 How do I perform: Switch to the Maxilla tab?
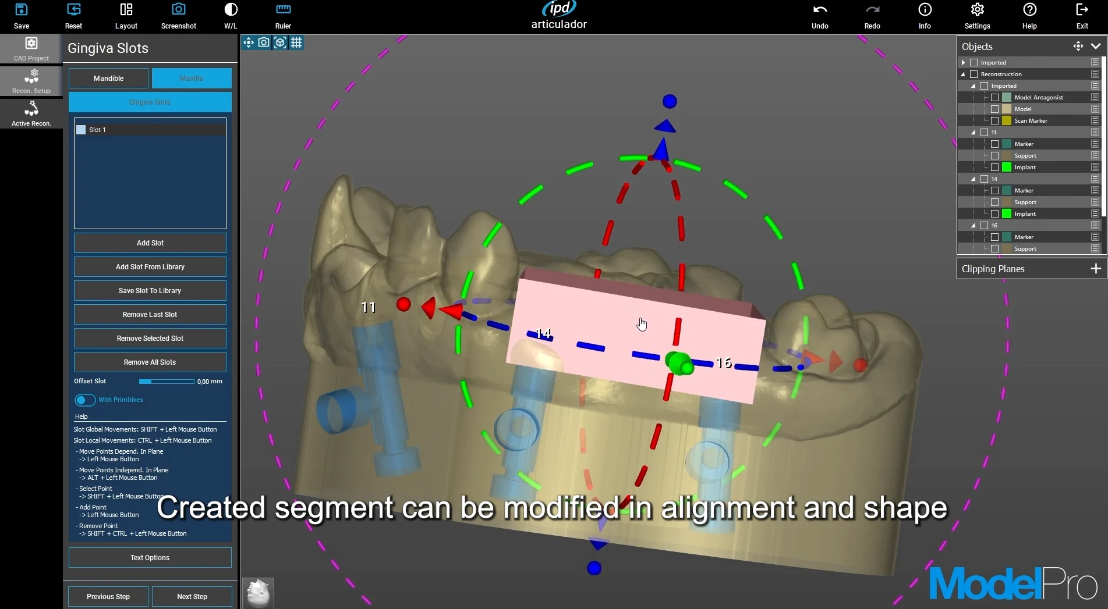(x=192, y=79)
